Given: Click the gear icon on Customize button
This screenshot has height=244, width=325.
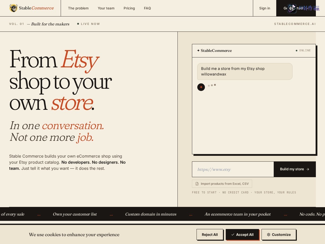Looking at the screenshot, I should [x=269, y=235].
